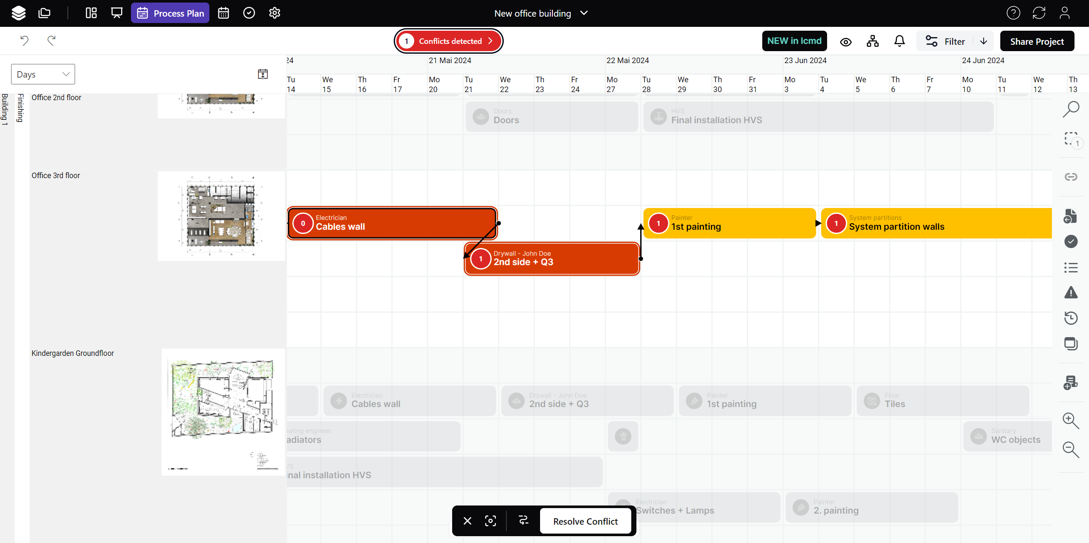Screen dimensions: 1089x543
Task: Click the zoom in magnifier icon
Action: (x=1071, y=421)
